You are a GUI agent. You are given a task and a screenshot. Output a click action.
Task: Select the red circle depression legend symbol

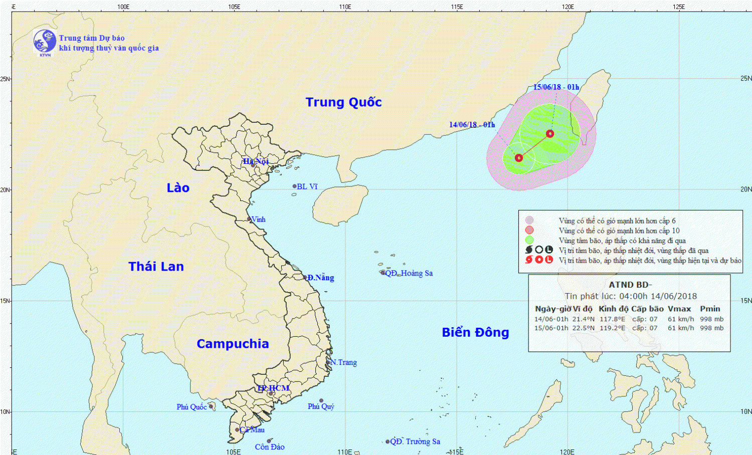[x=539, y=260]
